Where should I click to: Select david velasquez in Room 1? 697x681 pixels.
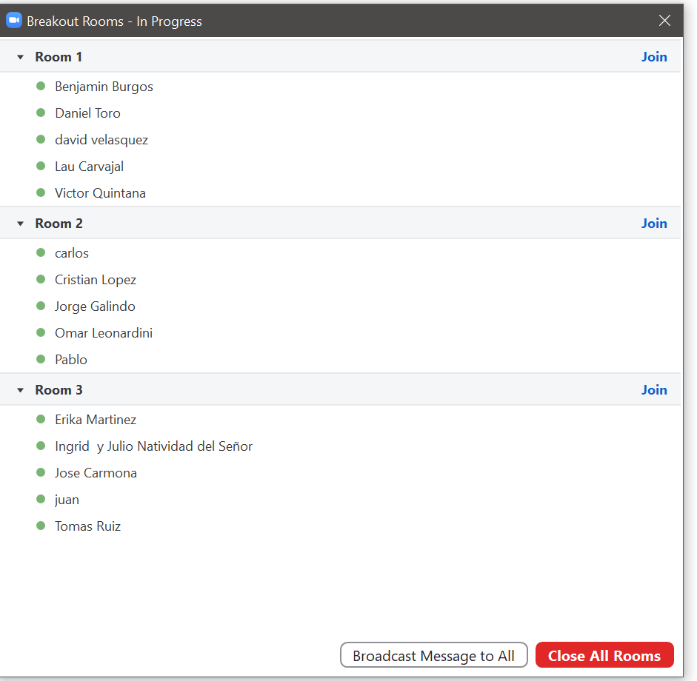(101, 140)
